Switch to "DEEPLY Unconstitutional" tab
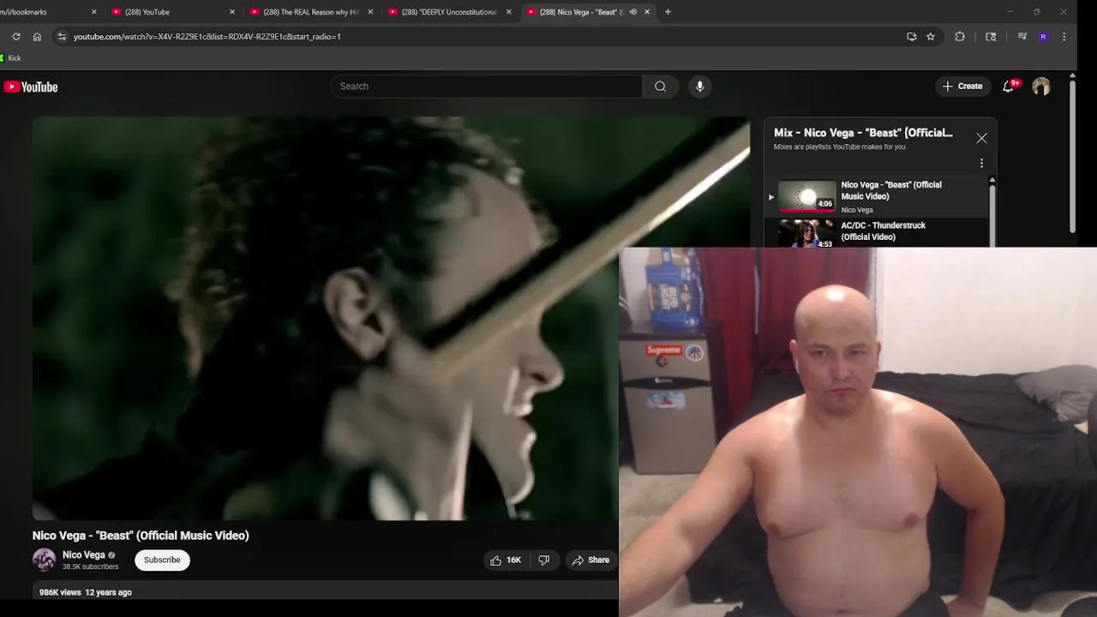 (x=449, y=12)
